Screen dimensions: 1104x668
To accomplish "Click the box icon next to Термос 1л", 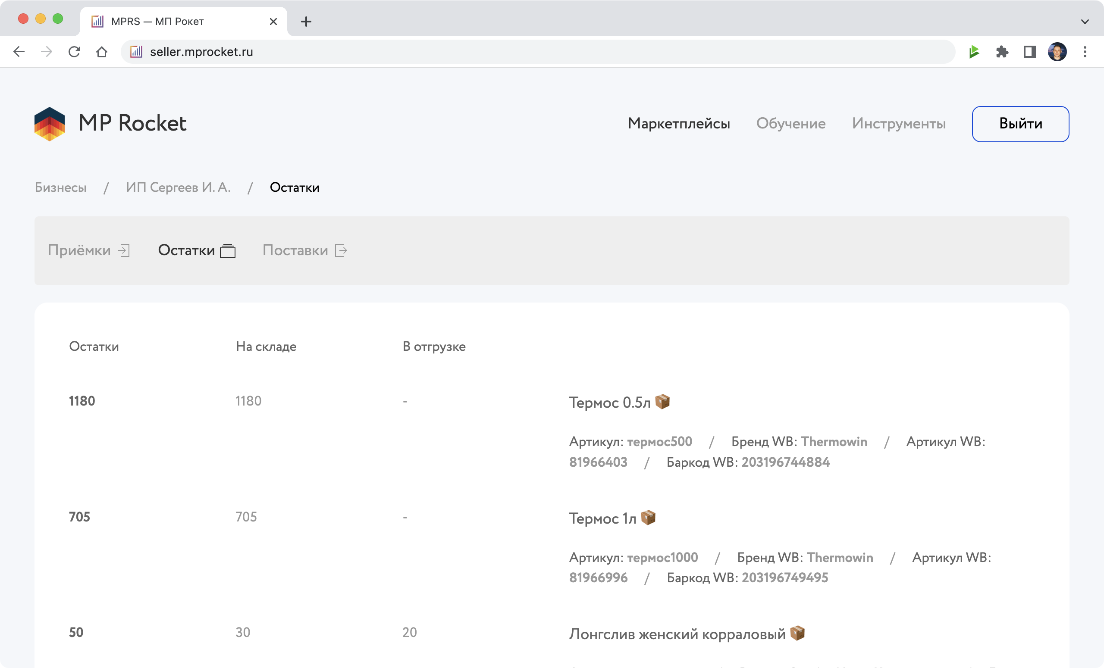I will coord(648,518).
